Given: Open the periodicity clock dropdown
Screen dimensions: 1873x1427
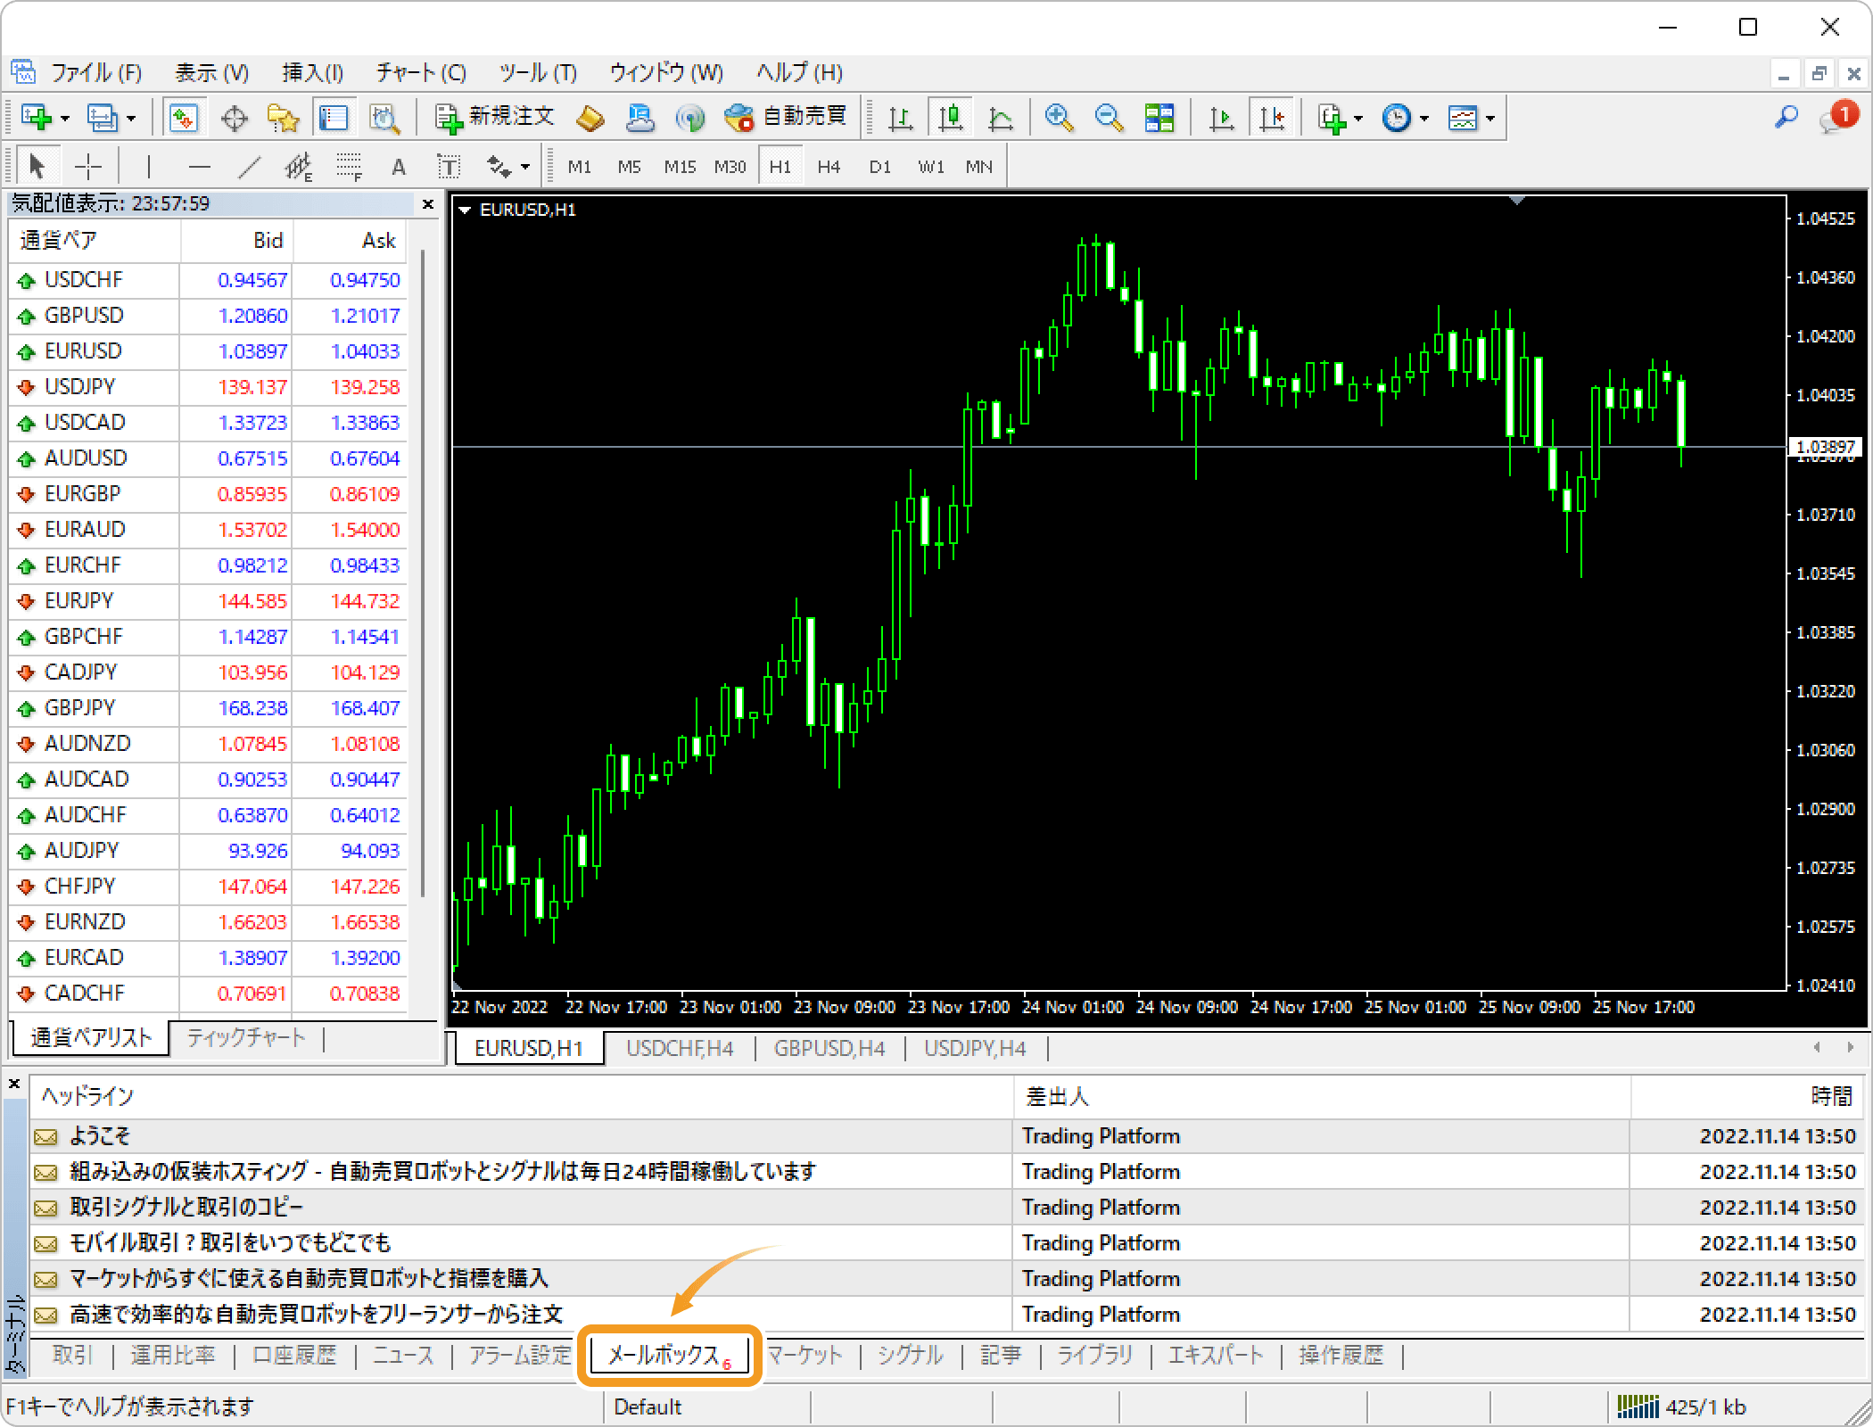Looking at the screenshot, I should pos(1424,119).
